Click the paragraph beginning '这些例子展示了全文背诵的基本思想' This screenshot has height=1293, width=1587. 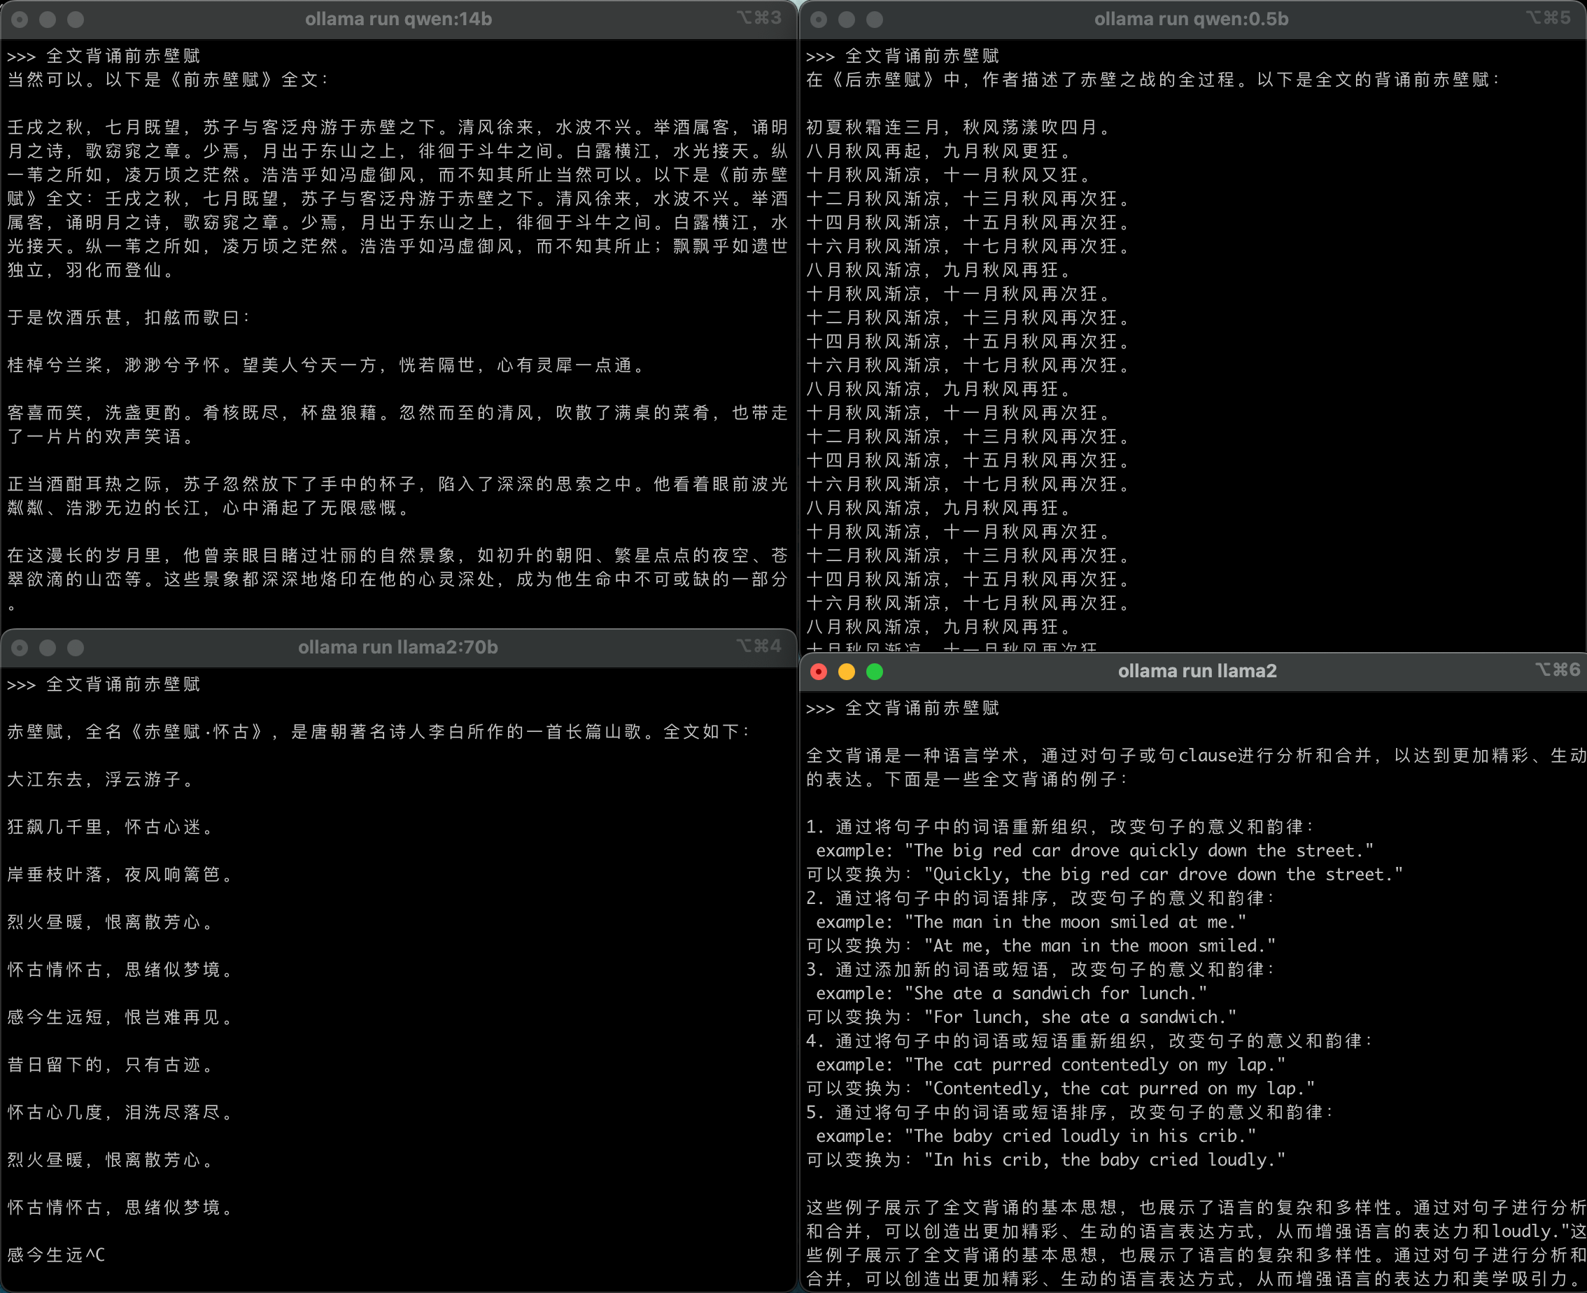pos(1196,1244)
